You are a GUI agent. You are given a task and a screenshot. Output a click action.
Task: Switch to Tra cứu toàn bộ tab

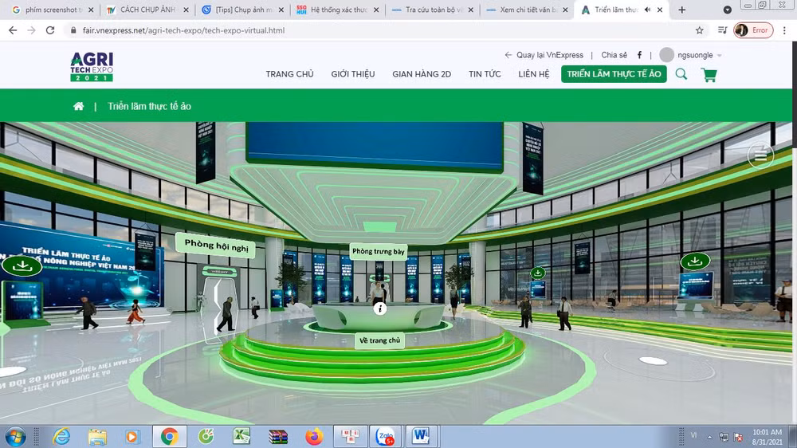pyautogui.click(x=433, y=10)
